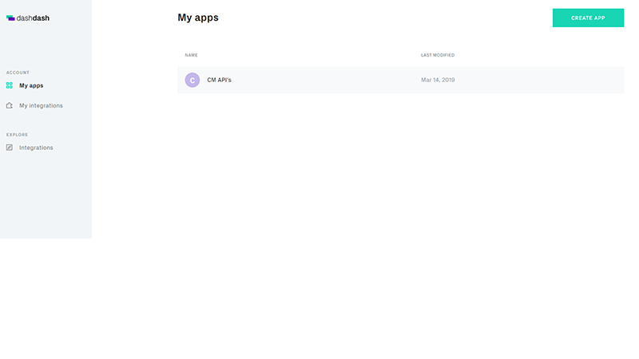Select the My apps grid icon
This screenshot has width=639, height=359.
(x=10, y=85)
